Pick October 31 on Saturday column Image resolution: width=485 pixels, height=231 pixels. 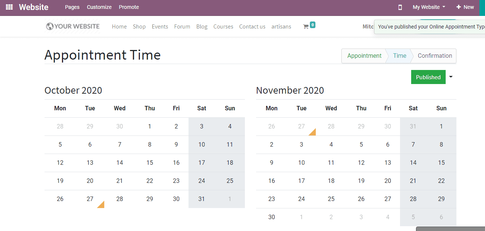[201, 199]
